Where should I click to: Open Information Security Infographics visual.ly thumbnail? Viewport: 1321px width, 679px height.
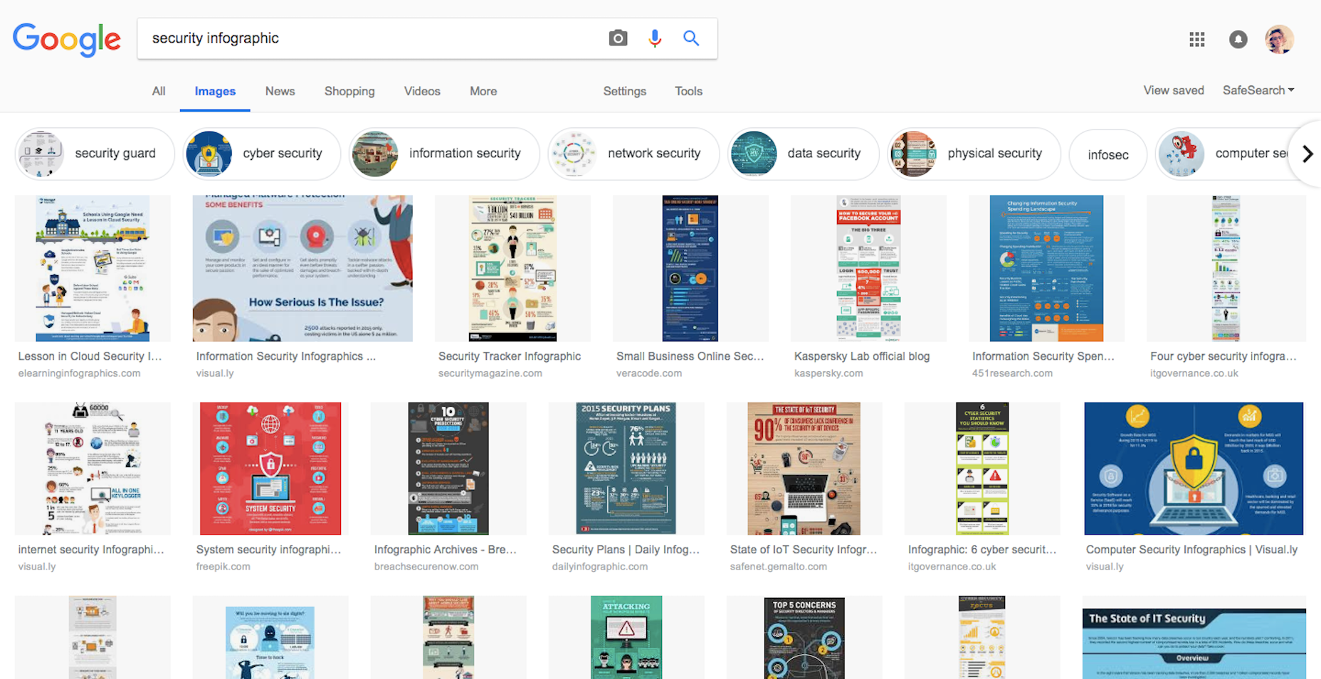(302, 269)
